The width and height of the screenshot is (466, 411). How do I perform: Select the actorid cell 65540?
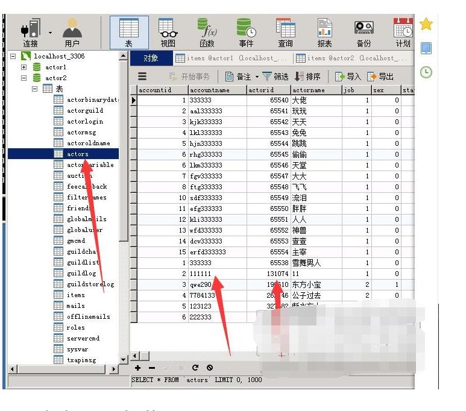pyautogui.click(x=268, y=100)
